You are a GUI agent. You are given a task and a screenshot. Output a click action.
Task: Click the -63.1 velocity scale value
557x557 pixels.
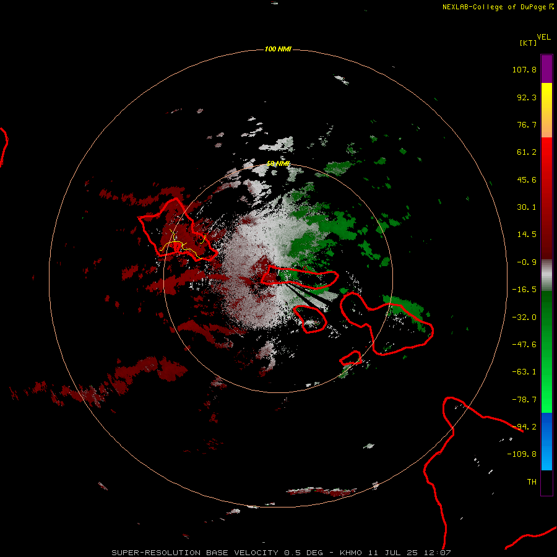coord(524,372)
